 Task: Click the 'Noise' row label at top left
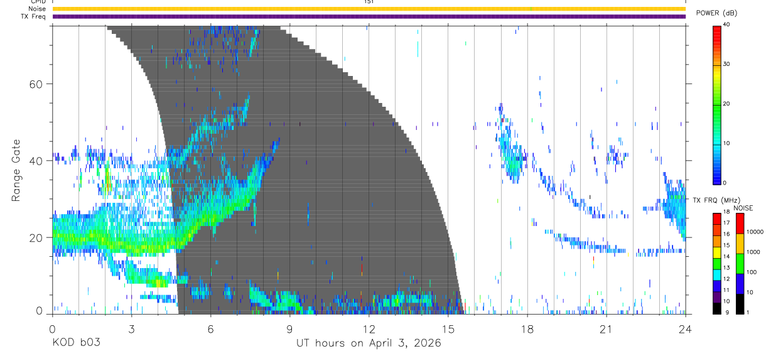tap(37, 9)
